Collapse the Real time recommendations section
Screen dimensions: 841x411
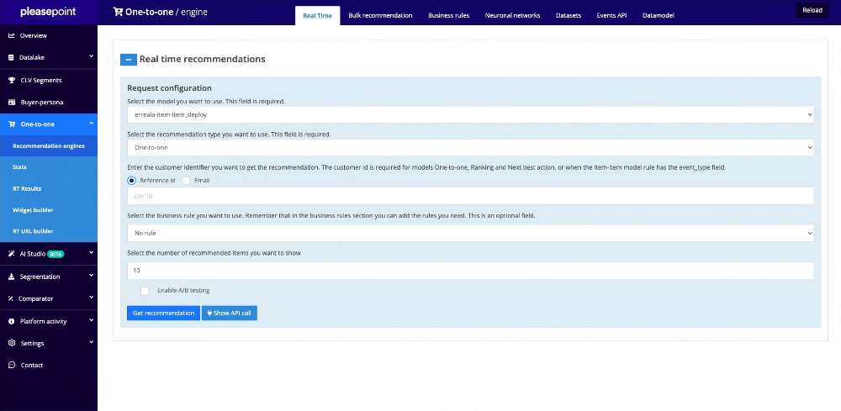point(129,60)
